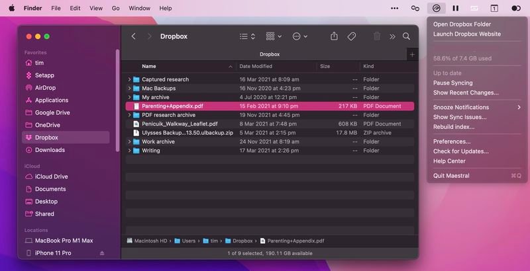
Task: Click the Maestral menu bar icon
Action: coord(437,9)
